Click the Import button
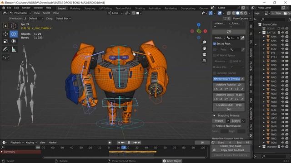This screenshot has height=163, width=291. (x=219, y=121)
